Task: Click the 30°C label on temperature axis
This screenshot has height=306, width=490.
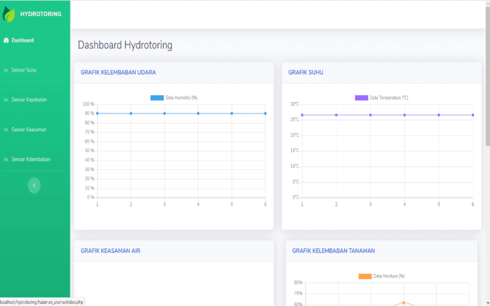Action: click(x=295, y=104)
